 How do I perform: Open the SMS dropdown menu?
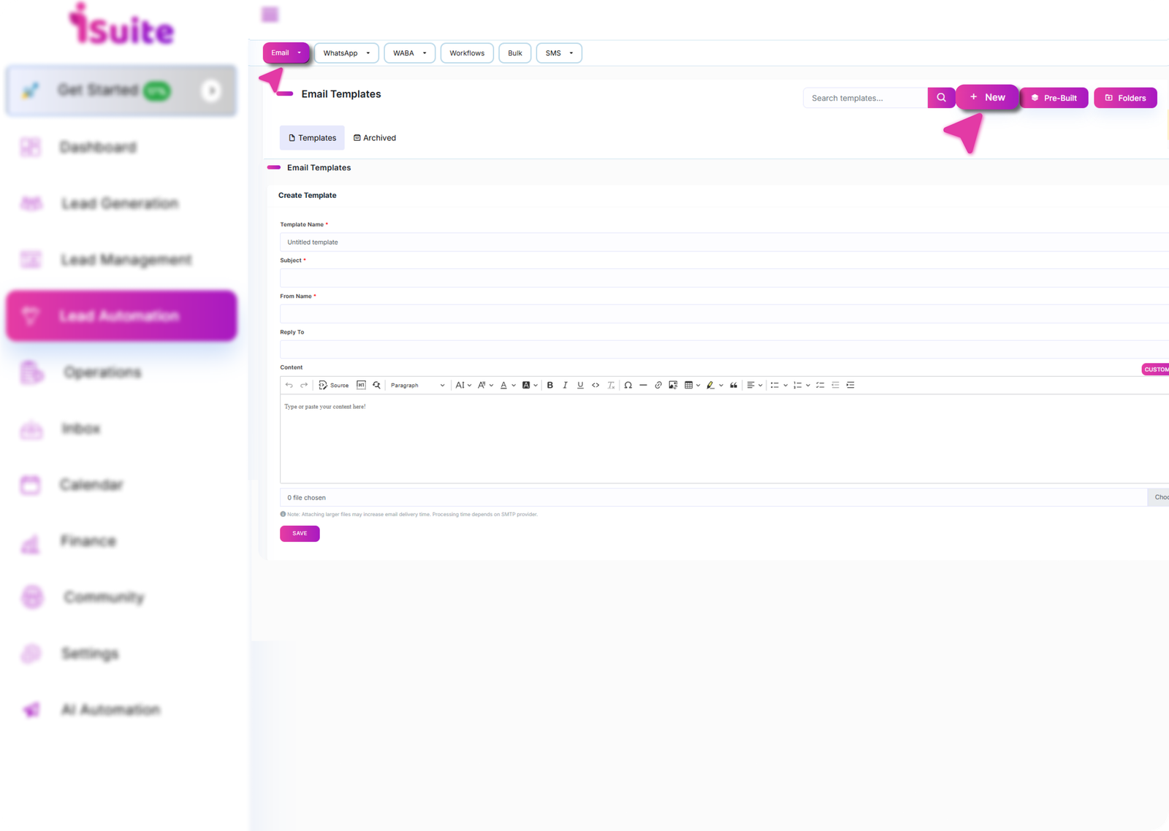558,53
